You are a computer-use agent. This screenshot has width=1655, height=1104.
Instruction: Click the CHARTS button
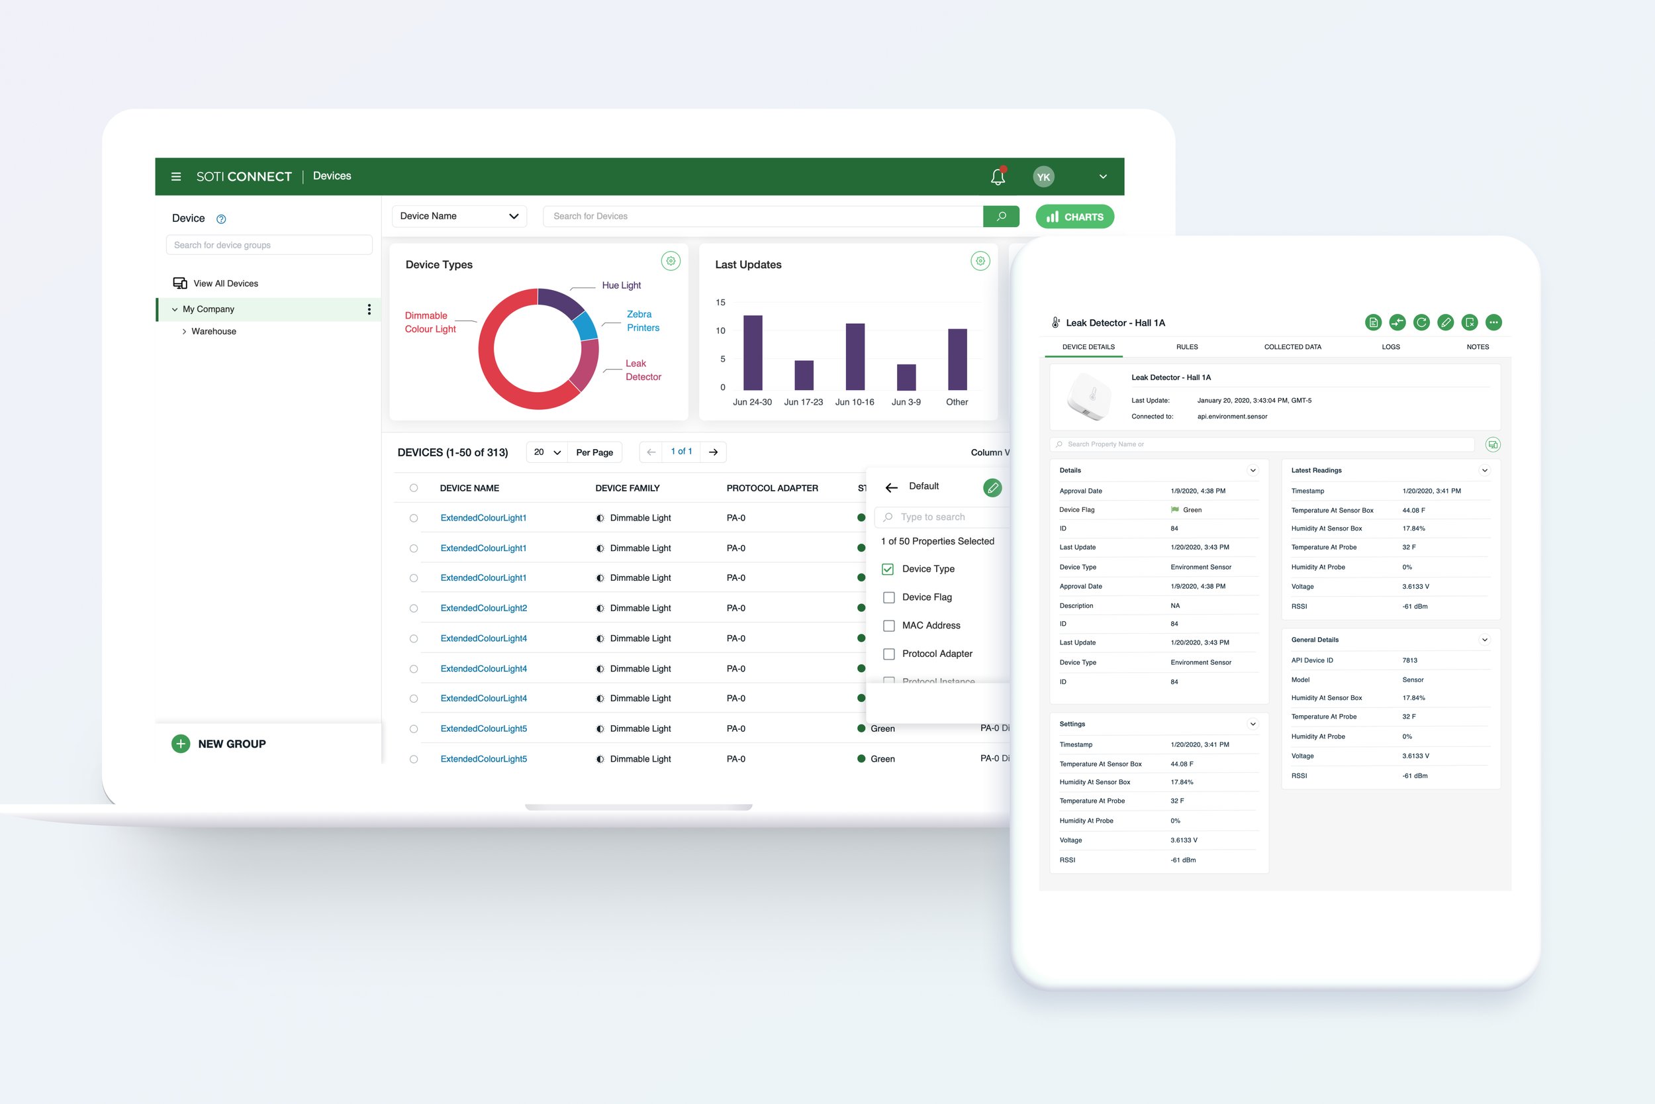coord(1074,217)
